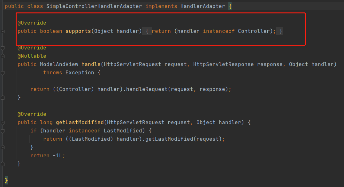Click the response parameter name in handle signature
The image size is (344, 187).
270,64
